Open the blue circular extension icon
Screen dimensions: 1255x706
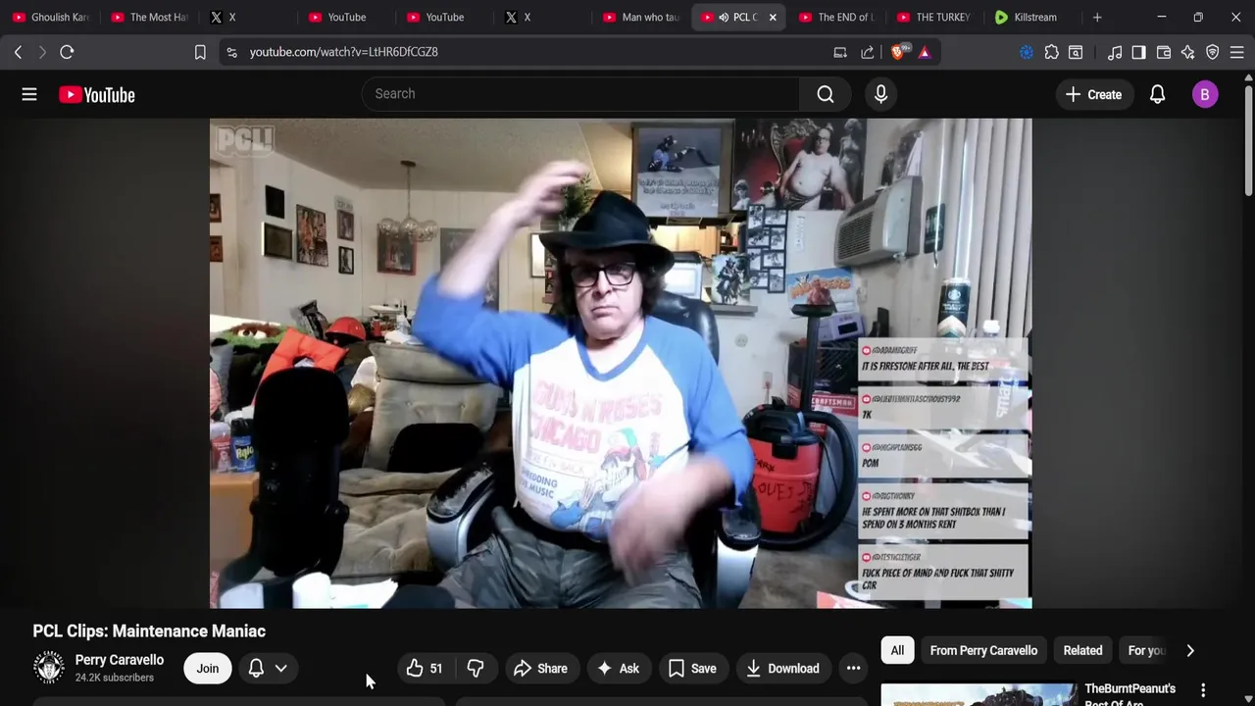point(1027,52)
